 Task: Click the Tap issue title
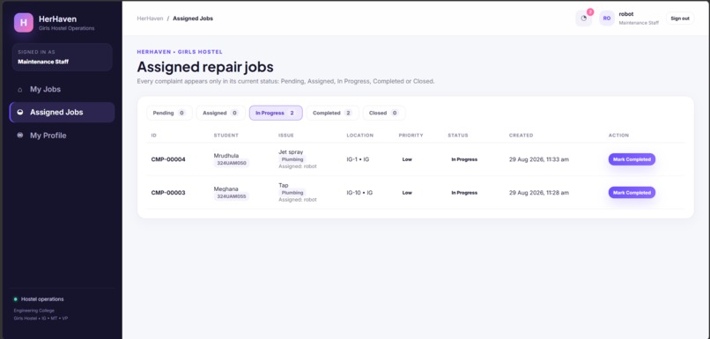click(284, 185)
